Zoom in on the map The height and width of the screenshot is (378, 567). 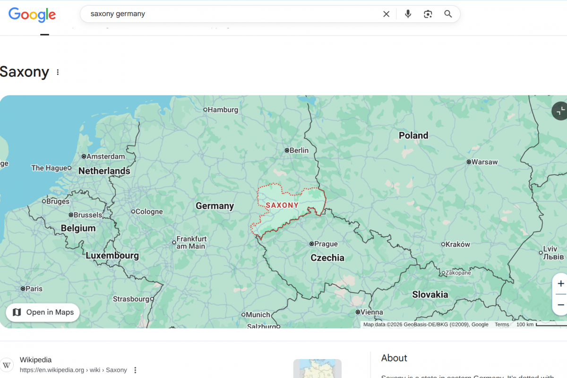(560, 283)
